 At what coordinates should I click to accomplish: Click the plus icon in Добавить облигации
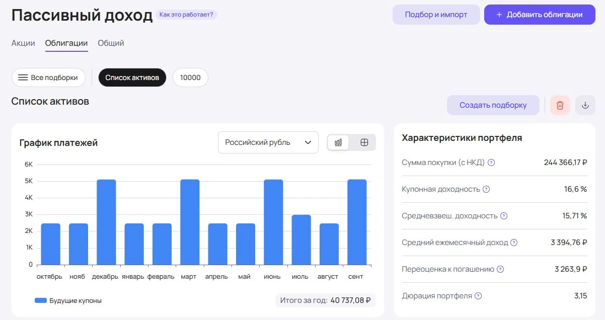(499, 15)
